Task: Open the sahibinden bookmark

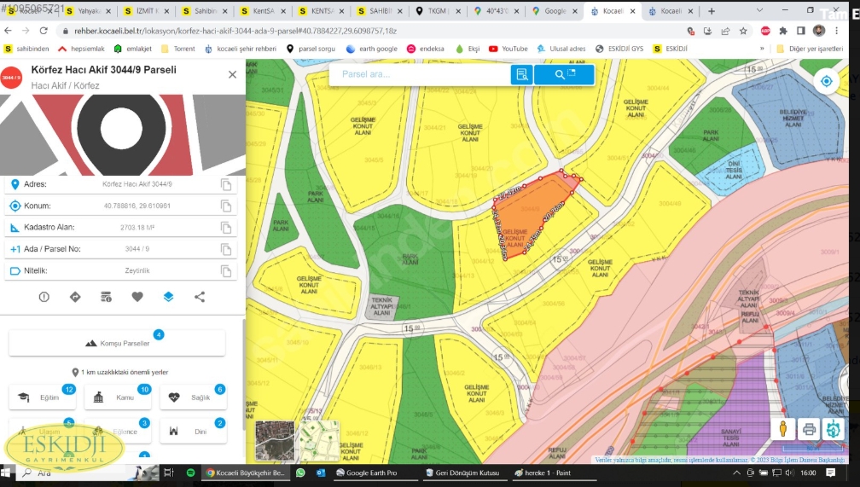Action: pos(26,49)
